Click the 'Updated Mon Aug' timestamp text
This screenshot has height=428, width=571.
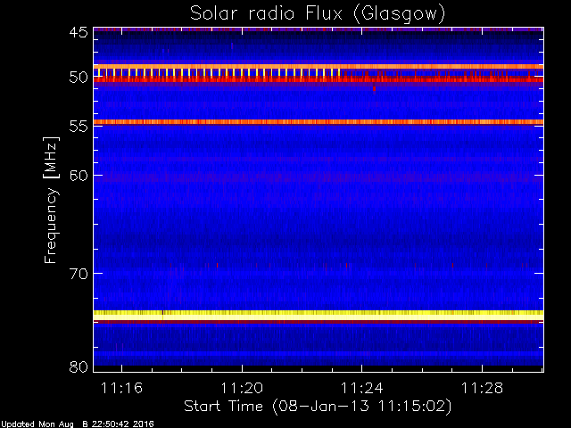tap(37, 424)
